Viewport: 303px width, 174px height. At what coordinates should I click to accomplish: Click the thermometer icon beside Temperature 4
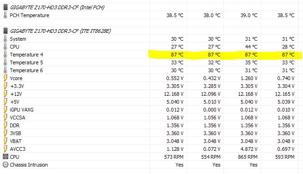6,55
